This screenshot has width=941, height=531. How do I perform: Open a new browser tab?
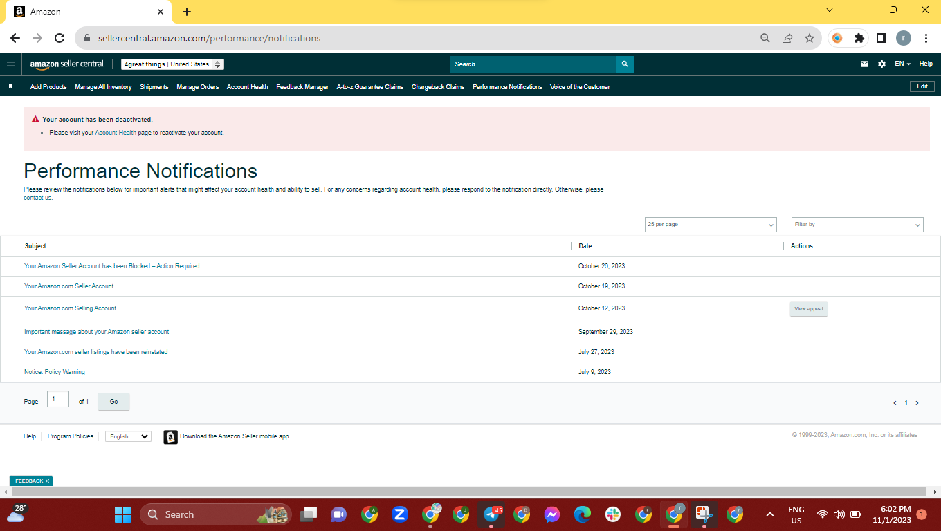pos(187,12)
